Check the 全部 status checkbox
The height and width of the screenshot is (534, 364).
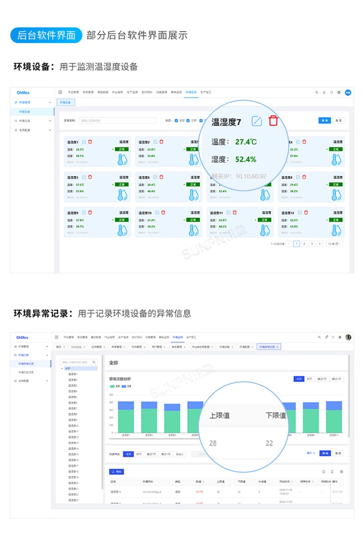click(176, 121)
